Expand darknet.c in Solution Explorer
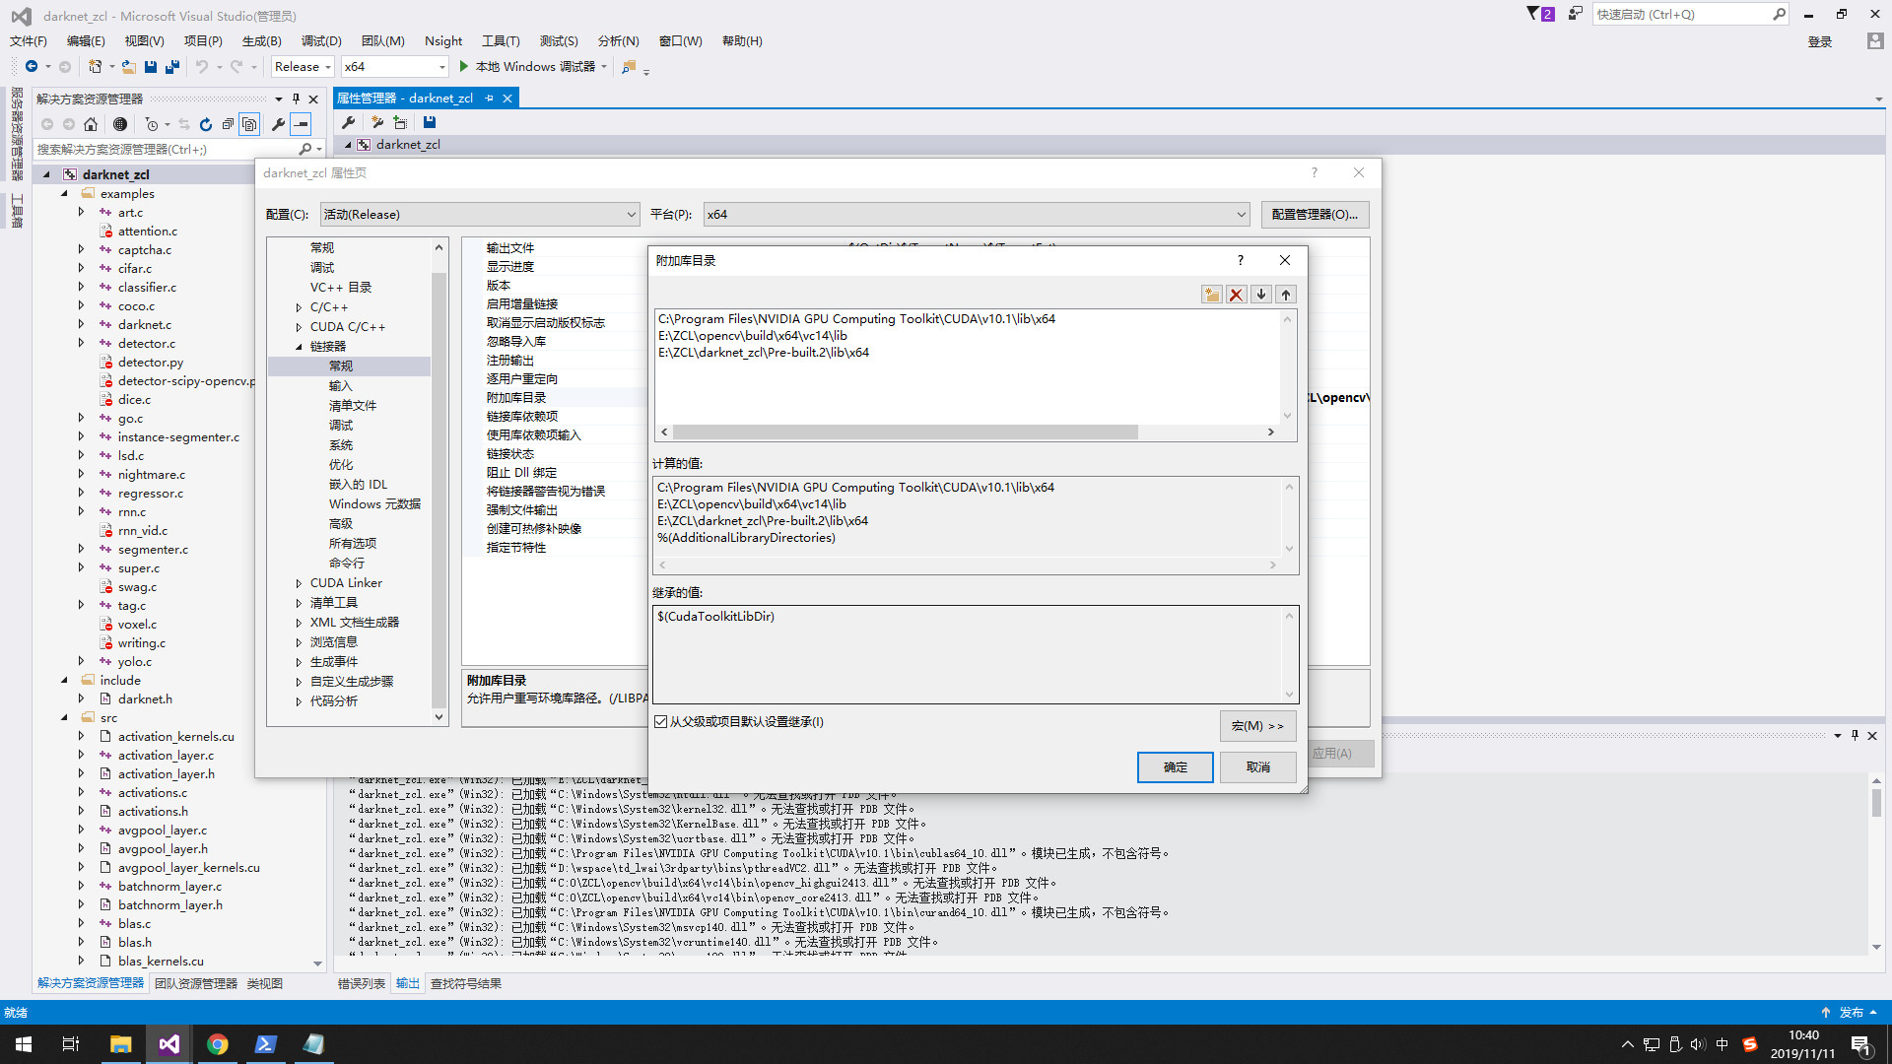1892x1064 pixels. pyautogui.click(x=82, y=325)
